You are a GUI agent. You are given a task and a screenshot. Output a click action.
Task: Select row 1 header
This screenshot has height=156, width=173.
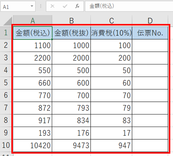coord(6,33)
